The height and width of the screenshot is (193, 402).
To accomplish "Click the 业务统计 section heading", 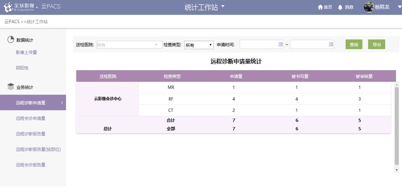I will [25, 87].
